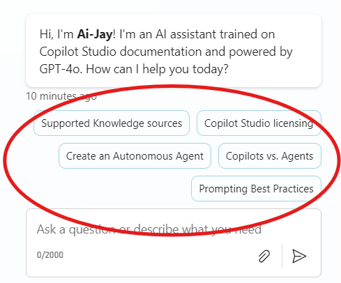The width and height of the screenshot is (341, 283).
Task: Click the GPT-4o text in the greeting
Action: (x=61, y=69)
